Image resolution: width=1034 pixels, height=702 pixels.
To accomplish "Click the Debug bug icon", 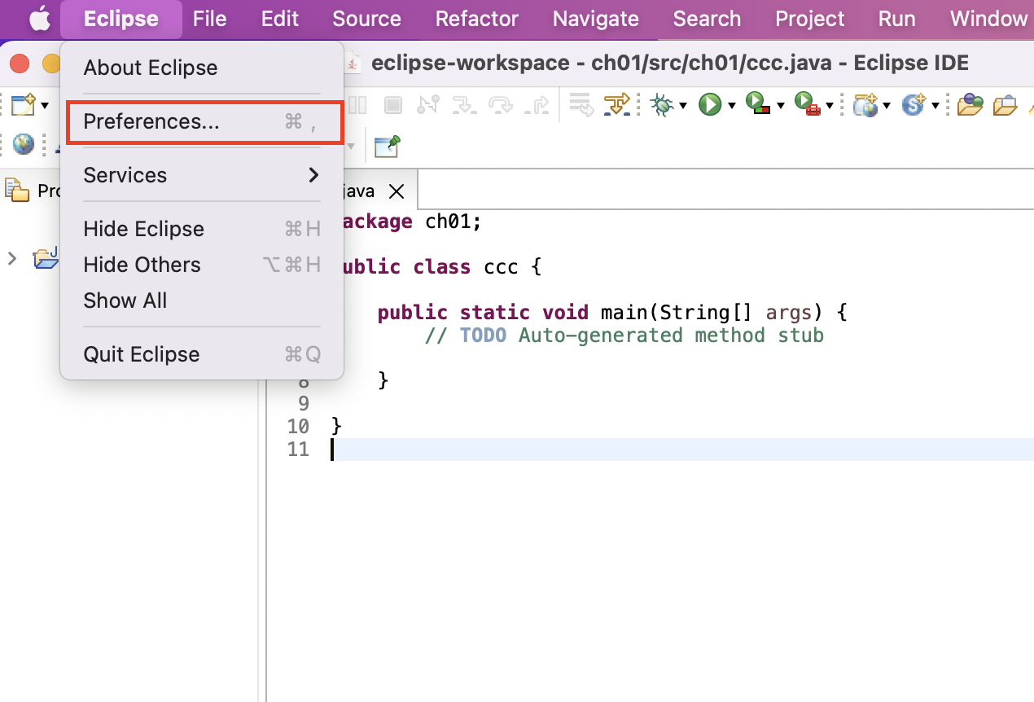I will click(x=662, y=105).
